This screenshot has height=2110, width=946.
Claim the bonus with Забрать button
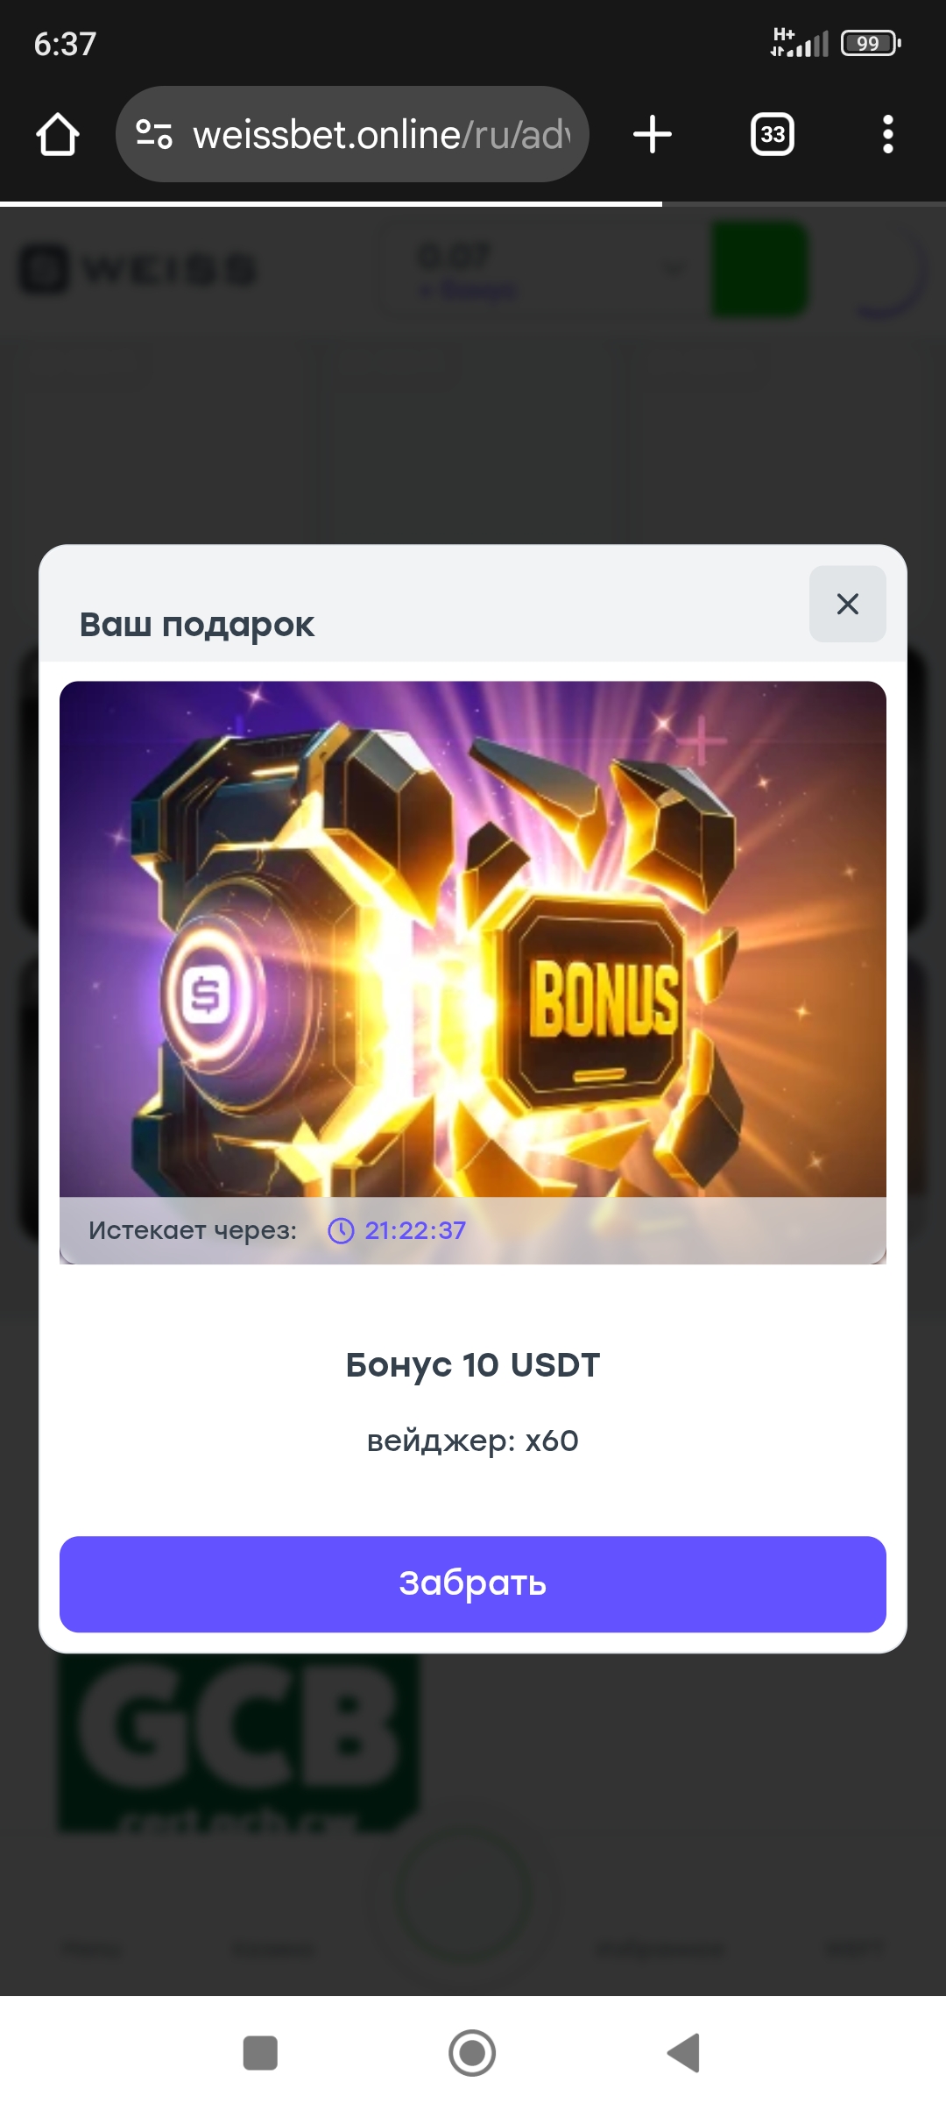[x=473, y=1583]
